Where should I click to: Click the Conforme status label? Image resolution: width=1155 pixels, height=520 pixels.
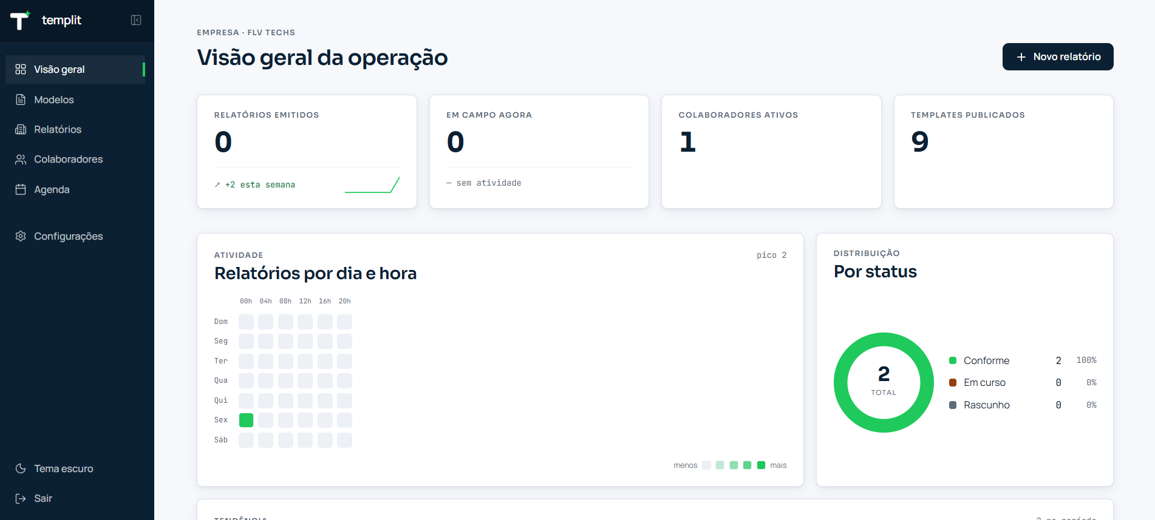pyautogui.click(x=986, y=360)
